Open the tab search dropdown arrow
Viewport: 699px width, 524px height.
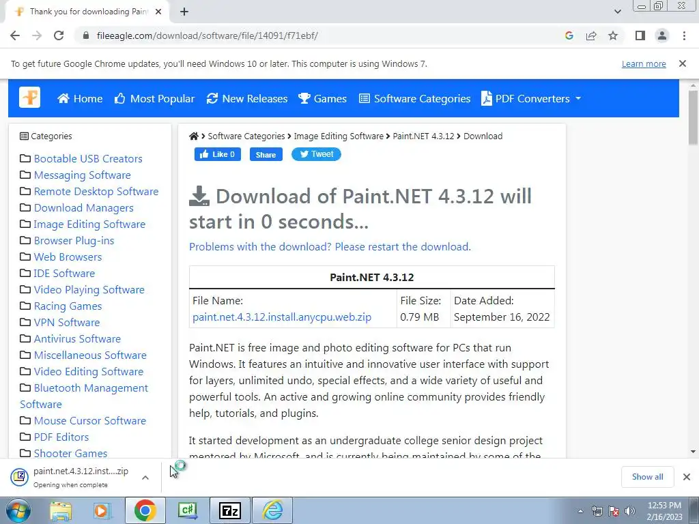617,12
